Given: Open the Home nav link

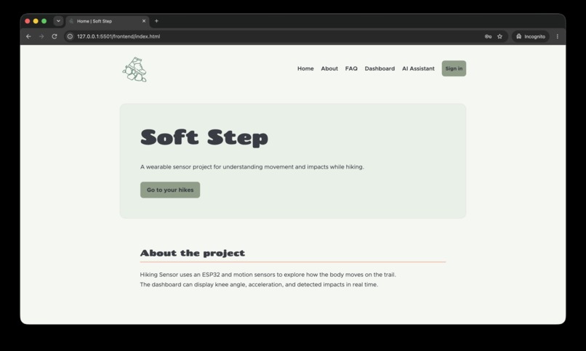Looking at the screenshot, I should [305, 68].
